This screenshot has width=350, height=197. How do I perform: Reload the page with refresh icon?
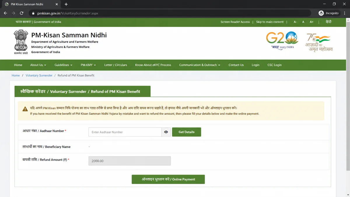pyautogui.click(x=22, y=13)
